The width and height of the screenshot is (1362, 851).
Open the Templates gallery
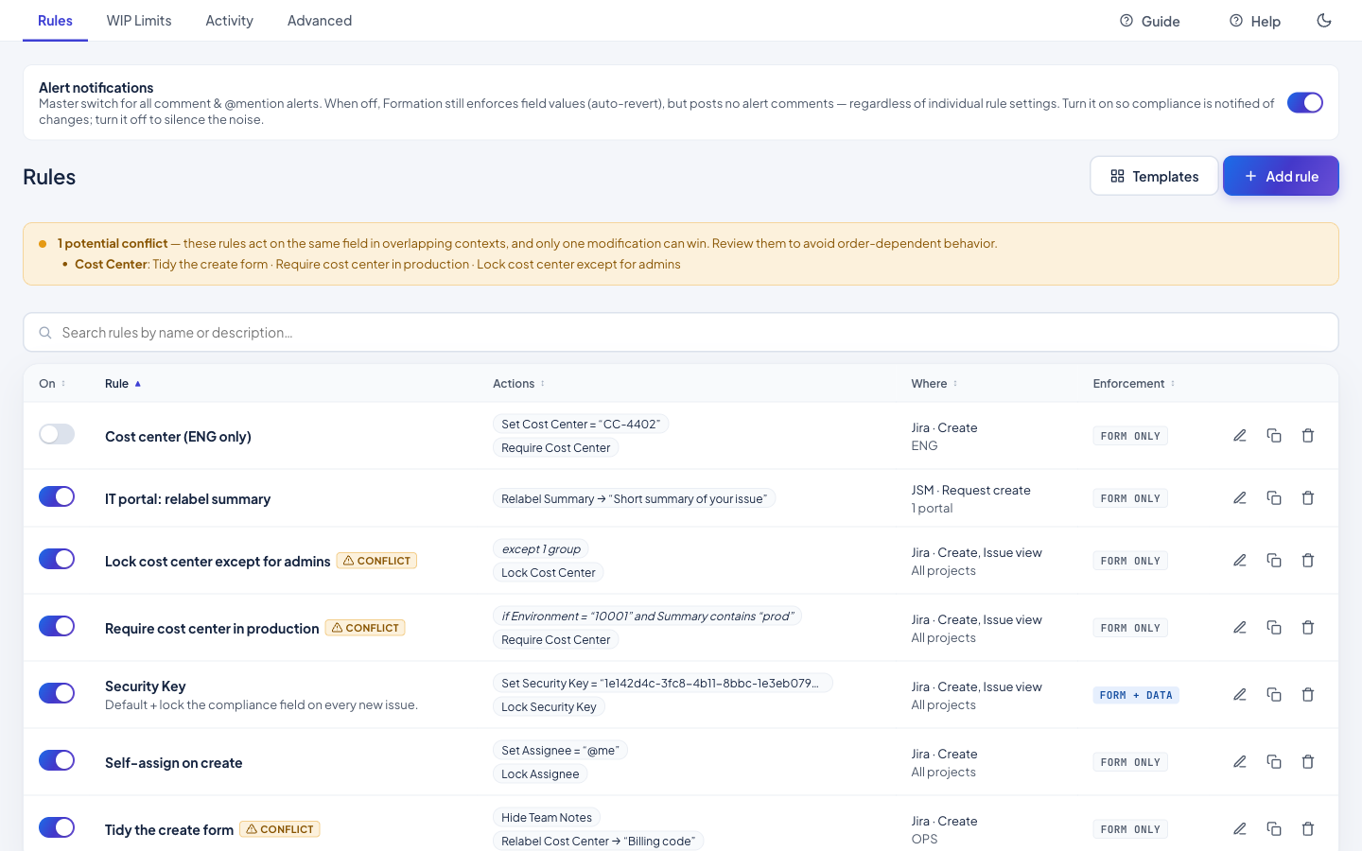(x=1154, y=176)
